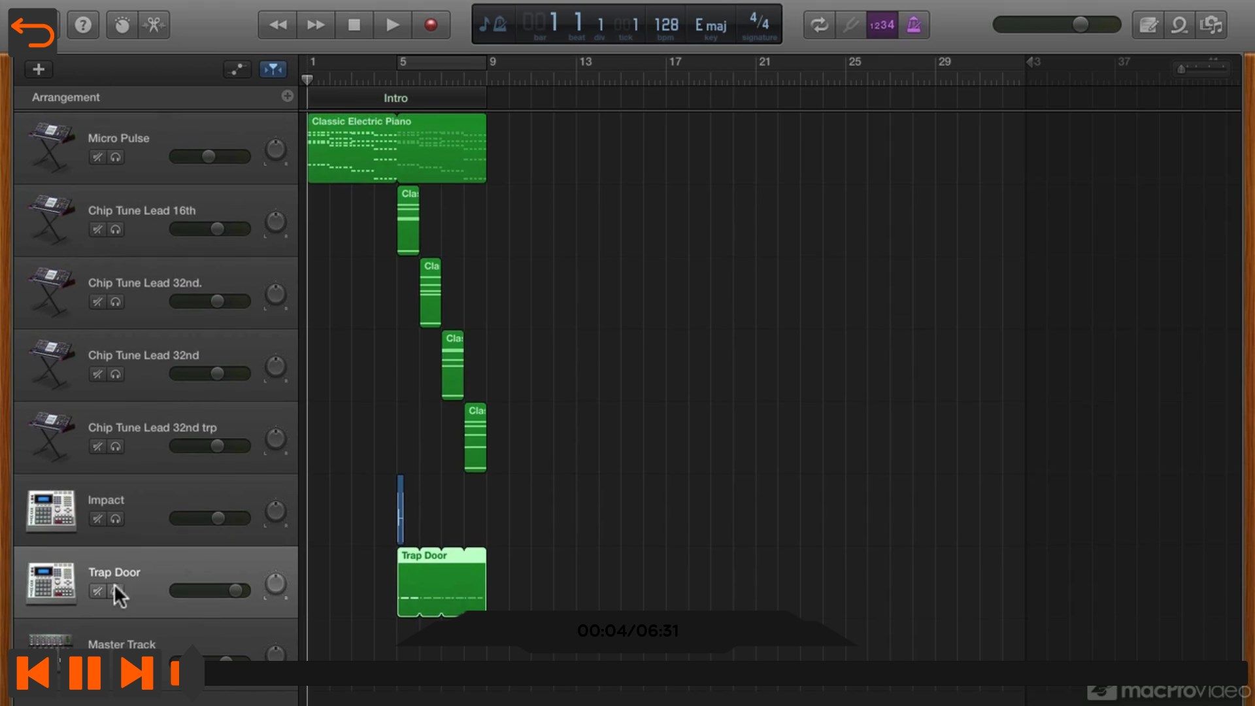Screen dimensions: 1255x706
Task: Skip to previous video chapter
Action: tap(33, 673)
